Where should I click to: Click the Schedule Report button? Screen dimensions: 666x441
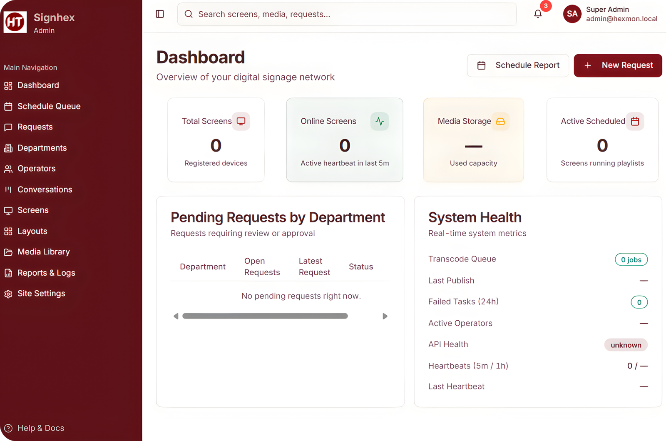518,65
